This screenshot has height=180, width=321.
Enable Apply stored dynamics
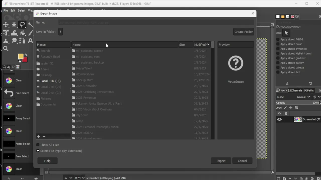278,49
